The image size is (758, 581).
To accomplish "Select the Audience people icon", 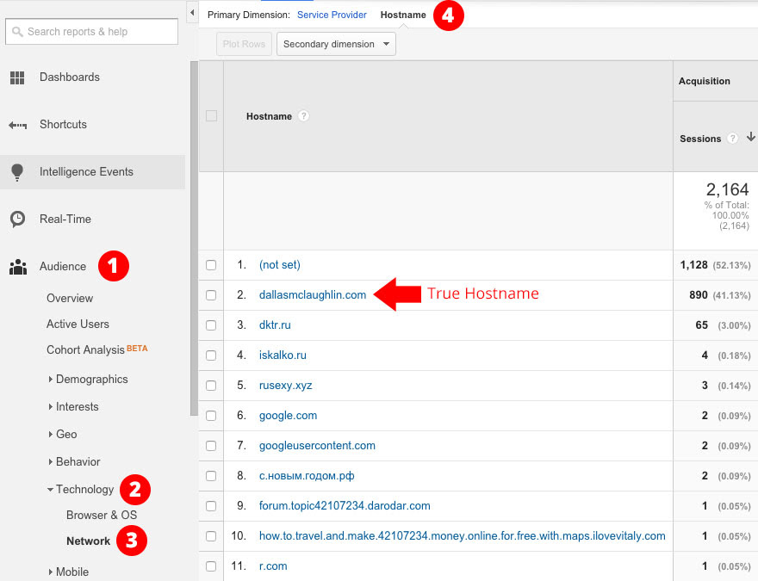I will pyautogui.click(x=17, y=266).
